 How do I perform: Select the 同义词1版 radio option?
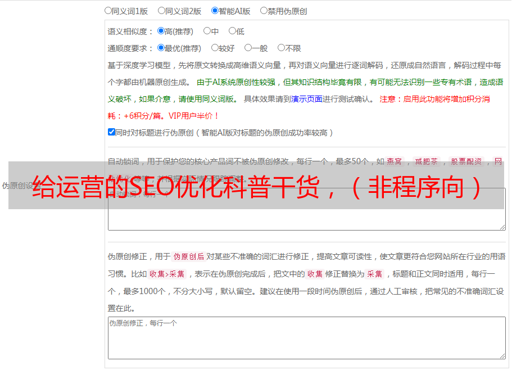click(x=108, y=11)
